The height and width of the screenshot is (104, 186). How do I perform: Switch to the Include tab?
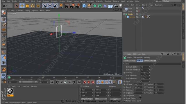(153, 61)
